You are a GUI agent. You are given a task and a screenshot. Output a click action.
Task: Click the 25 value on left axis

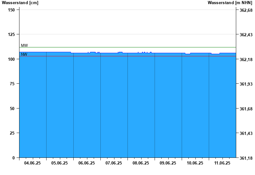click(x=12, y=133)
